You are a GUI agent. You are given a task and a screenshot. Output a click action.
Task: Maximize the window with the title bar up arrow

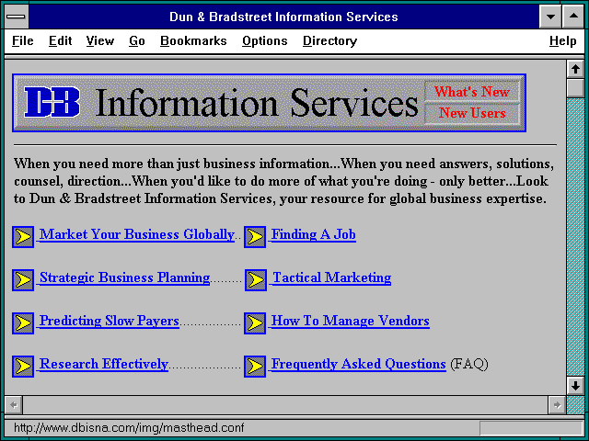pyautogui.click(x=573, y=17)
